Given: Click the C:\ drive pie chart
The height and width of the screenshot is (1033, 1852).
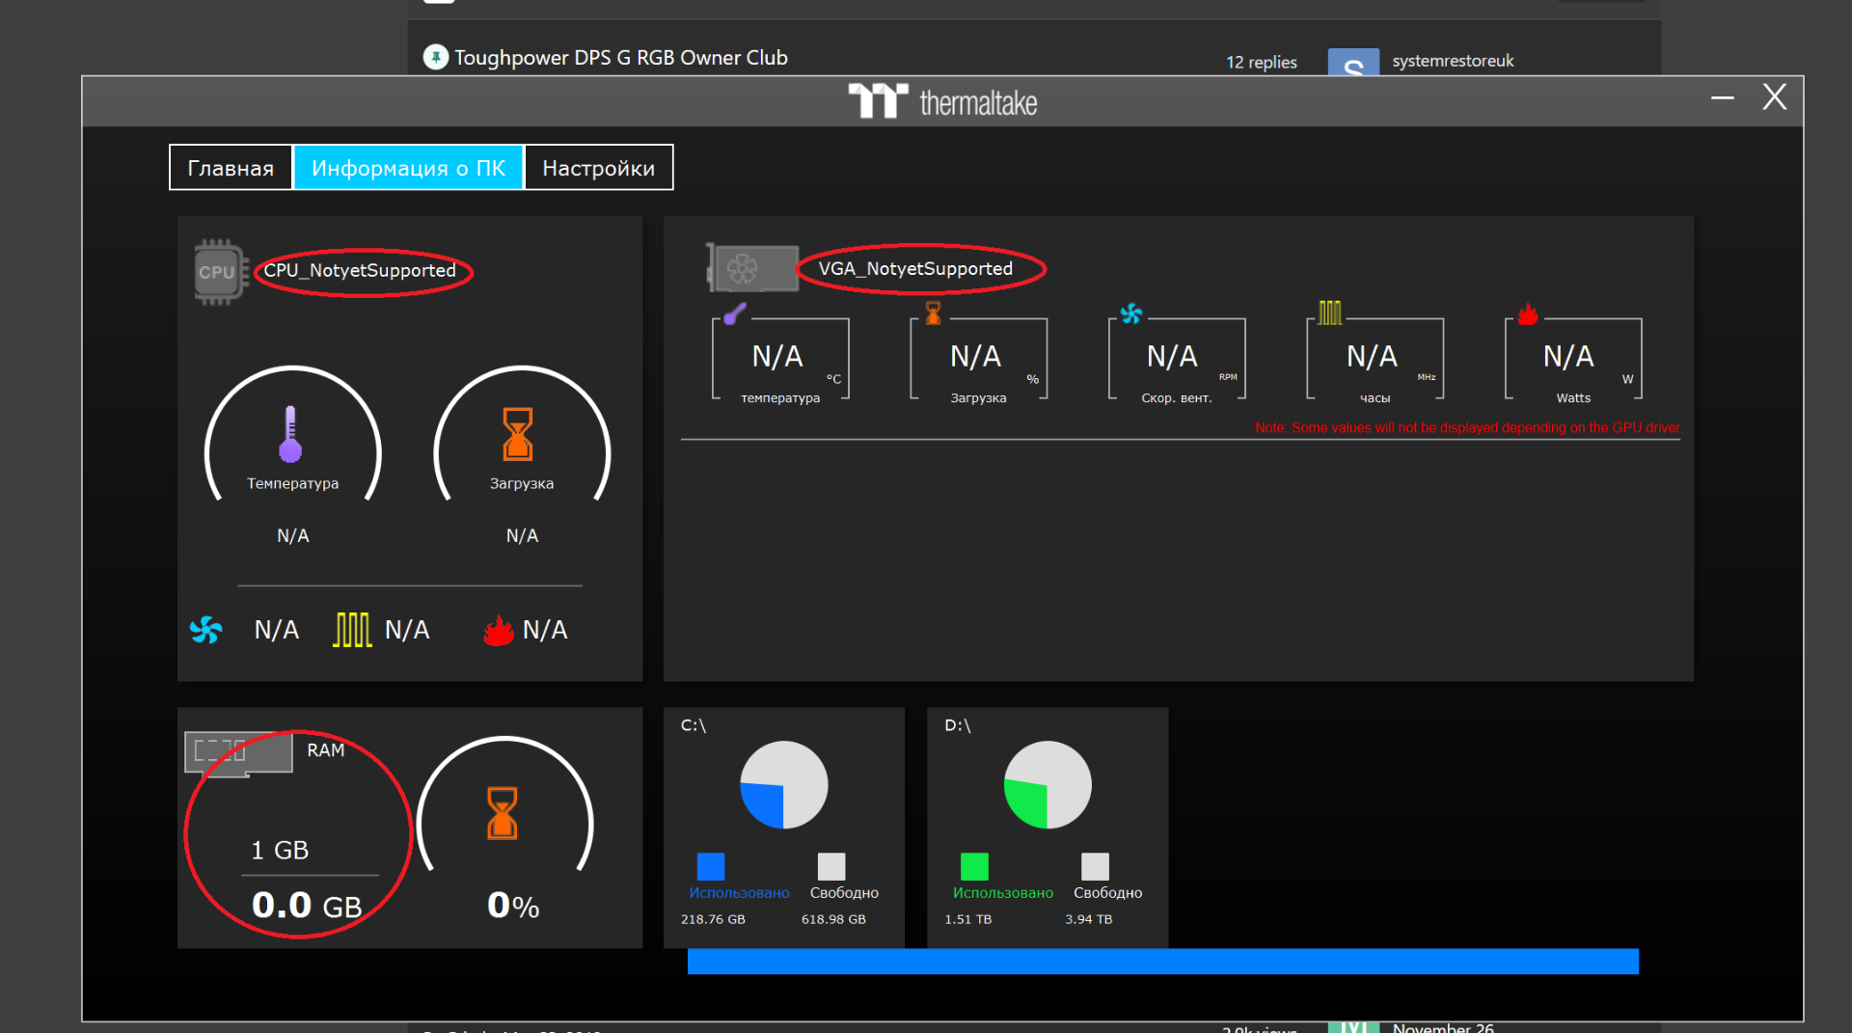Looking at the screenshot, I should (x=784, y=785).
